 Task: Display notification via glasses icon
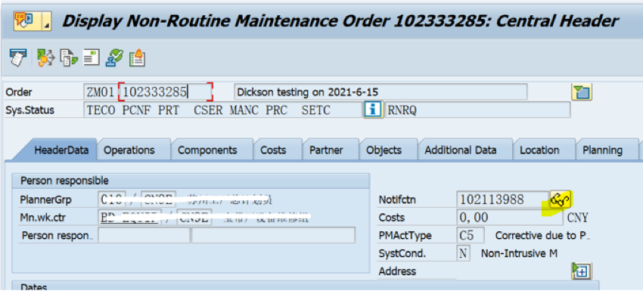pyautogui.click(x=560, y=200)
